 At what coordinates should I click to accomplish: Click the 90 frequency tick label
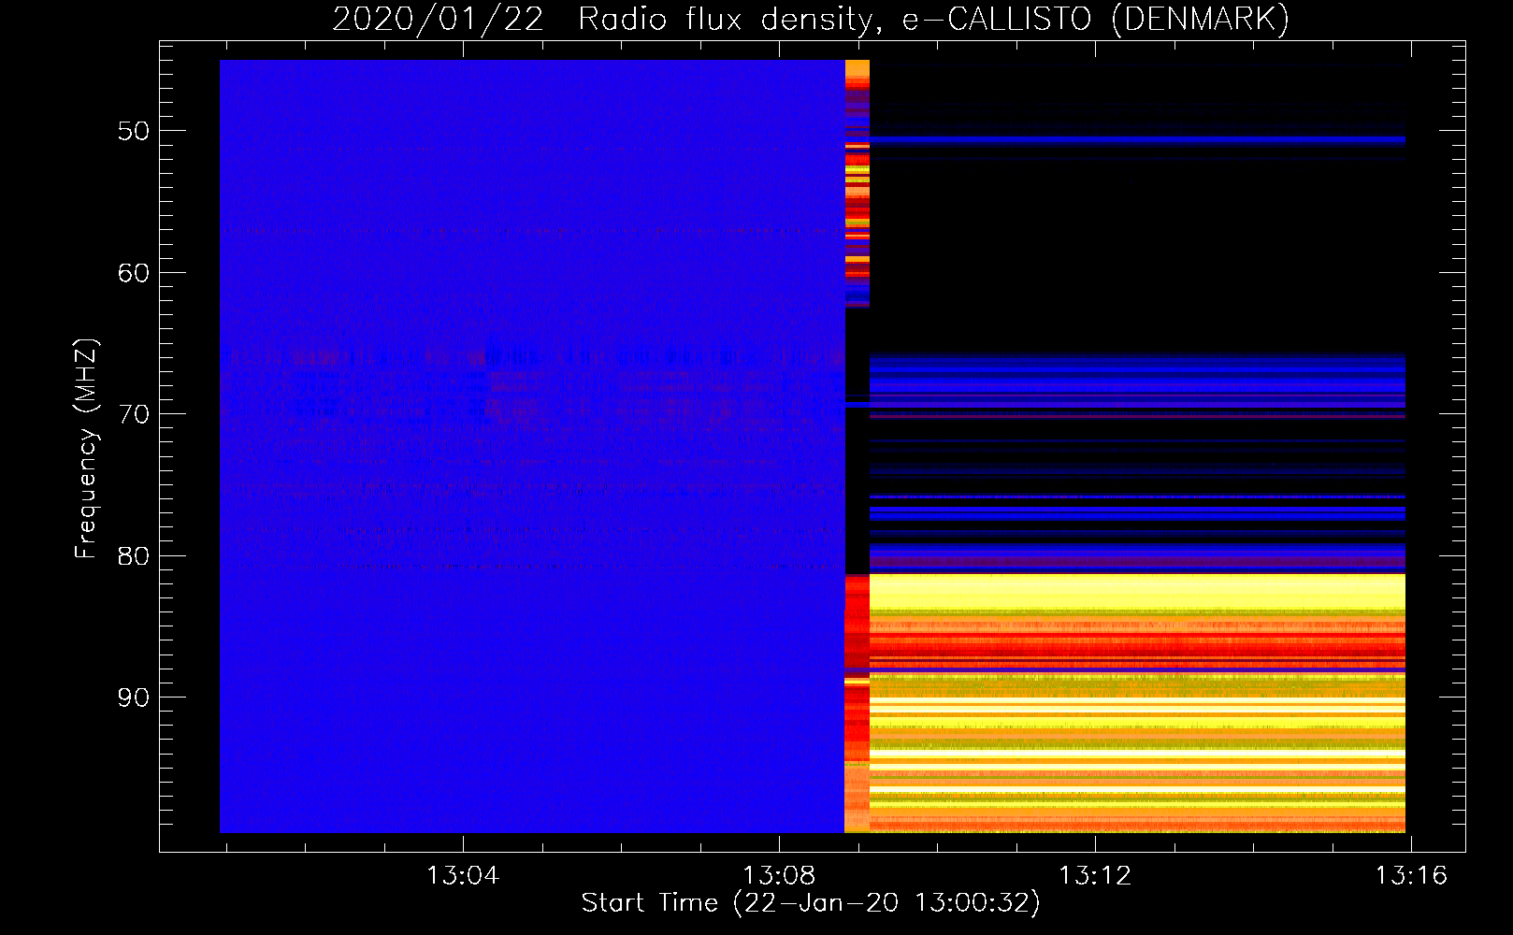coord(134,698)
